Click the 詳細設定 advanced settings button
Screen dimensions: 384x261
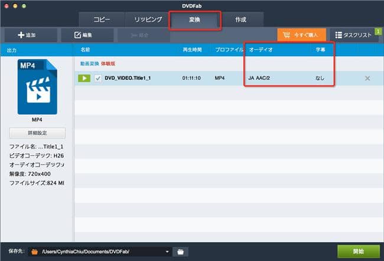[37, 133]
